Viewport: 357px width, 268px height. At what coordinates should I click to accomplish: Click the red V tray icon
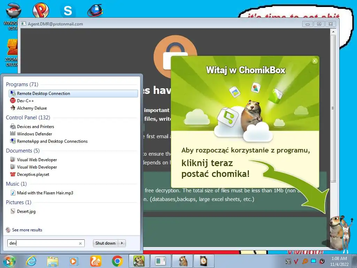296,261
